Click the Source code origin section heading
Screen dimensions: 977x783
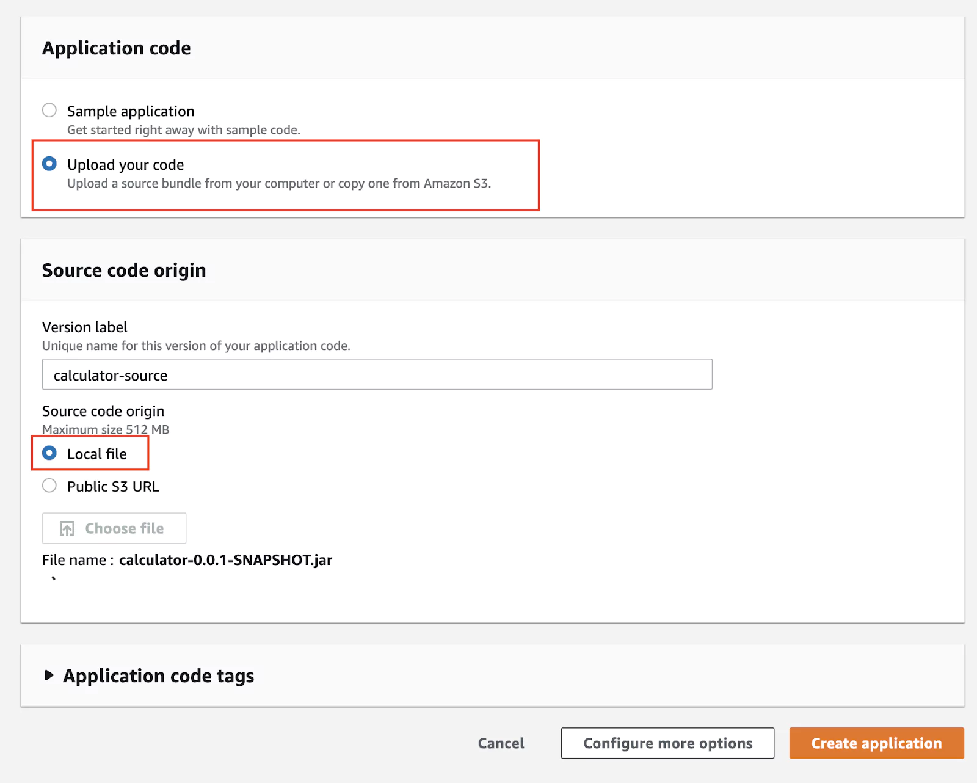click(x=124, y=271)
